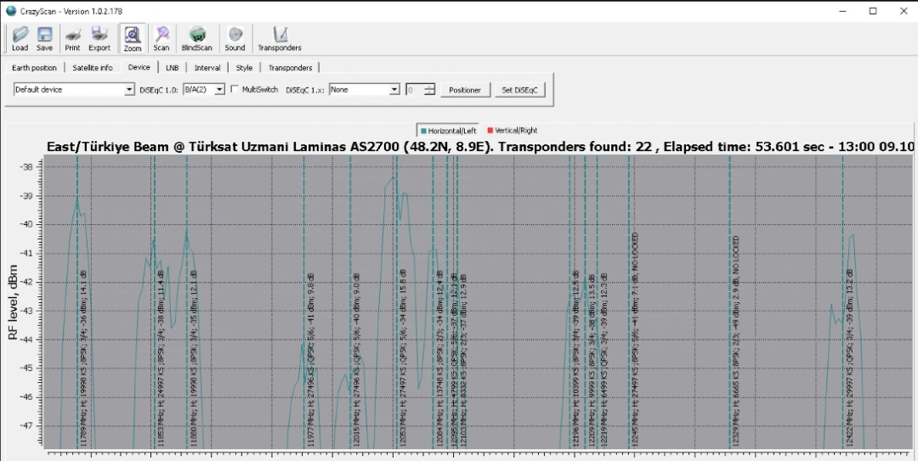Click the 'RF level, dBm' axis label
This screenshot has height=461, width=918.
pos(13,303)
